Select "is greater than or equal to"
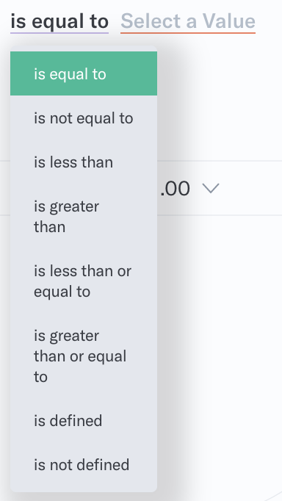282x501 pixels. click(84, 356)
